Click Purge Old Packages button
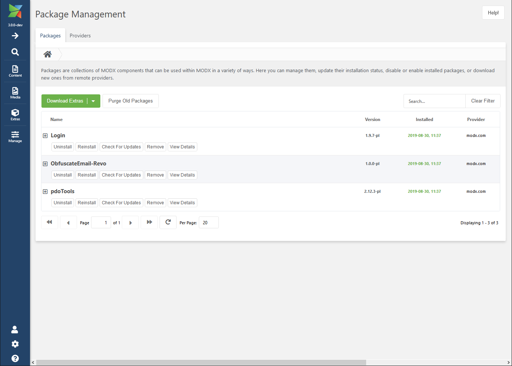Viewport: 512px width, 366px height. pos(131,101)
